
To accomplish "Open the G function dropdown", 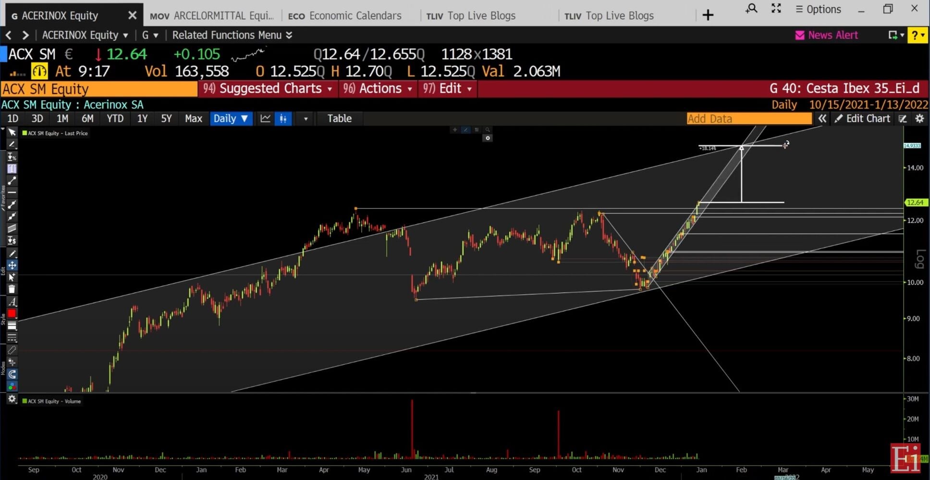I will click(150, 35).
